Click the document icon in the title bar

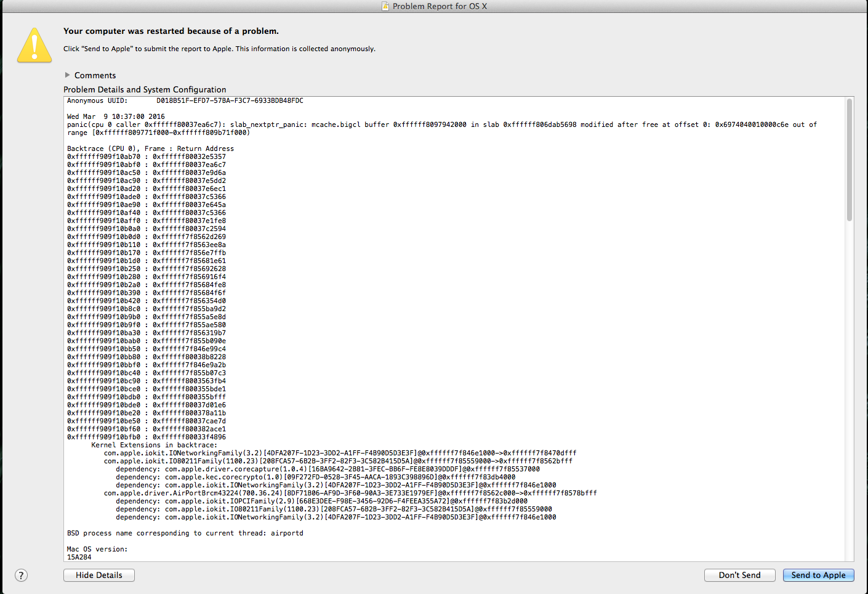(385, 6)
